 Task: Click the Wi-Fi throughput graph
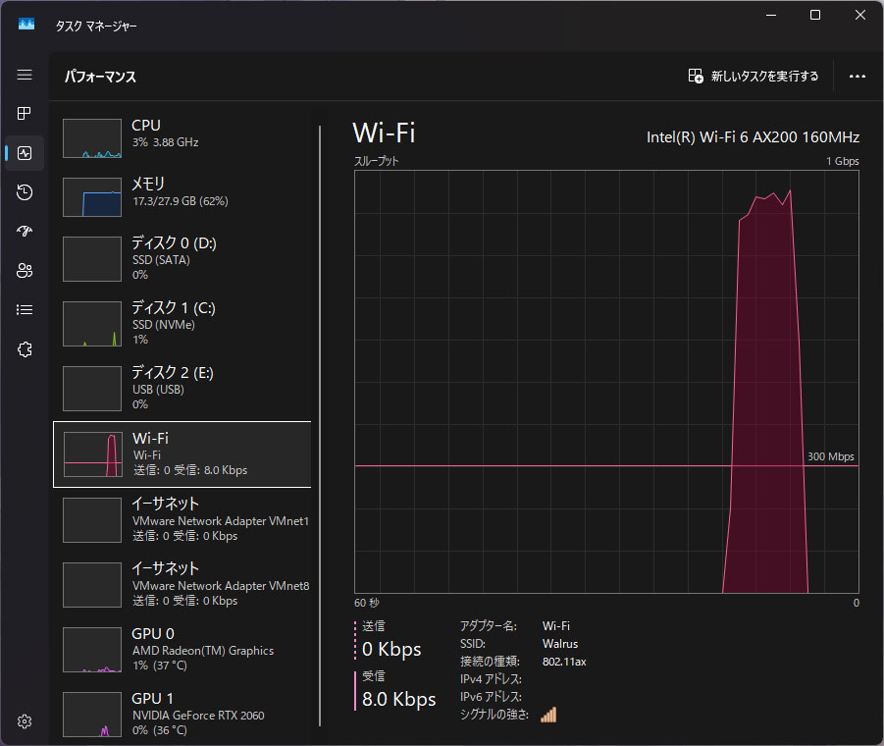pos(605,381)
